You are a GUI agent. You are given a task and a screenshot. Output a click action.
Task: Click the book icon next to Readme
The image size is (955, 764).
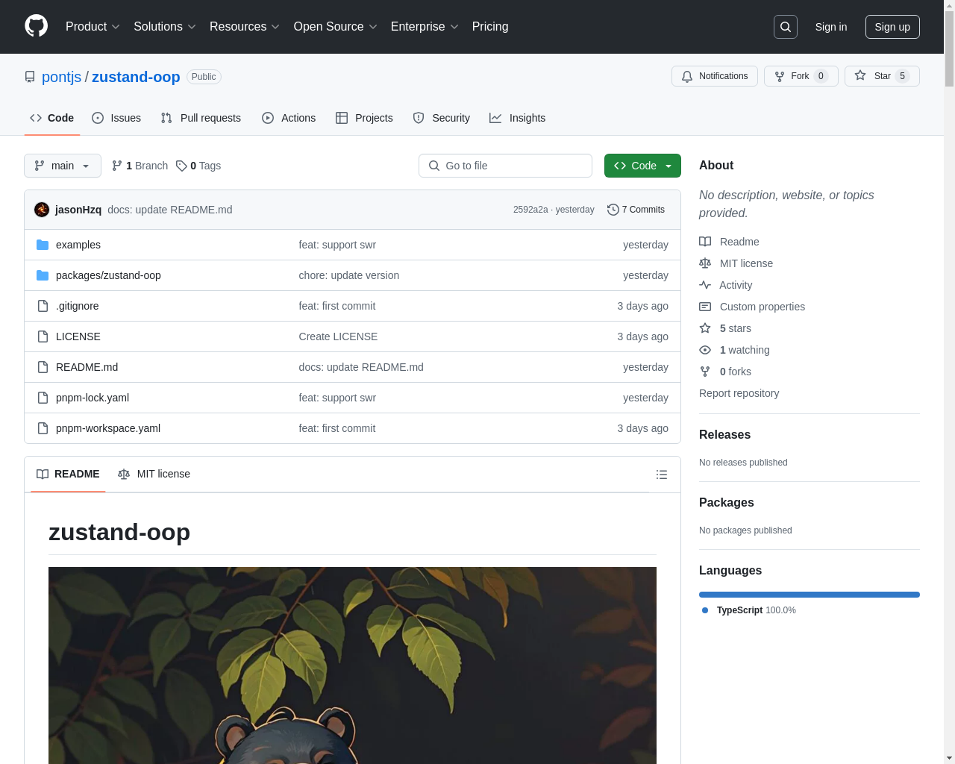click(x=705, y=242)
